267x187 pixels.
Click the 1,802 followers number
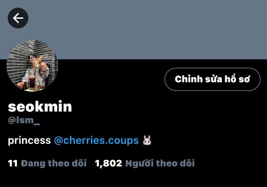[108, 163]
